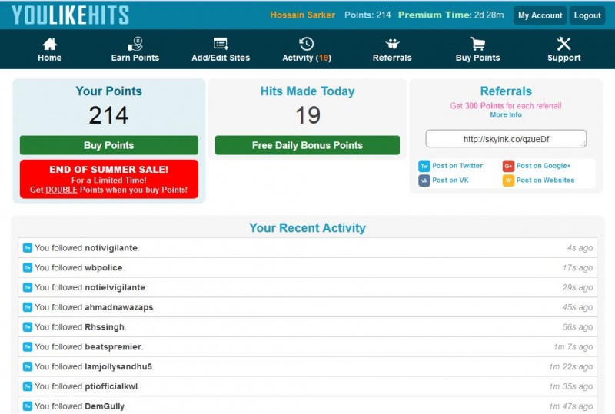Click the Rhssingh username
Image resolution: width=615 pixels, height=414 pixels.
pos(105,327)
